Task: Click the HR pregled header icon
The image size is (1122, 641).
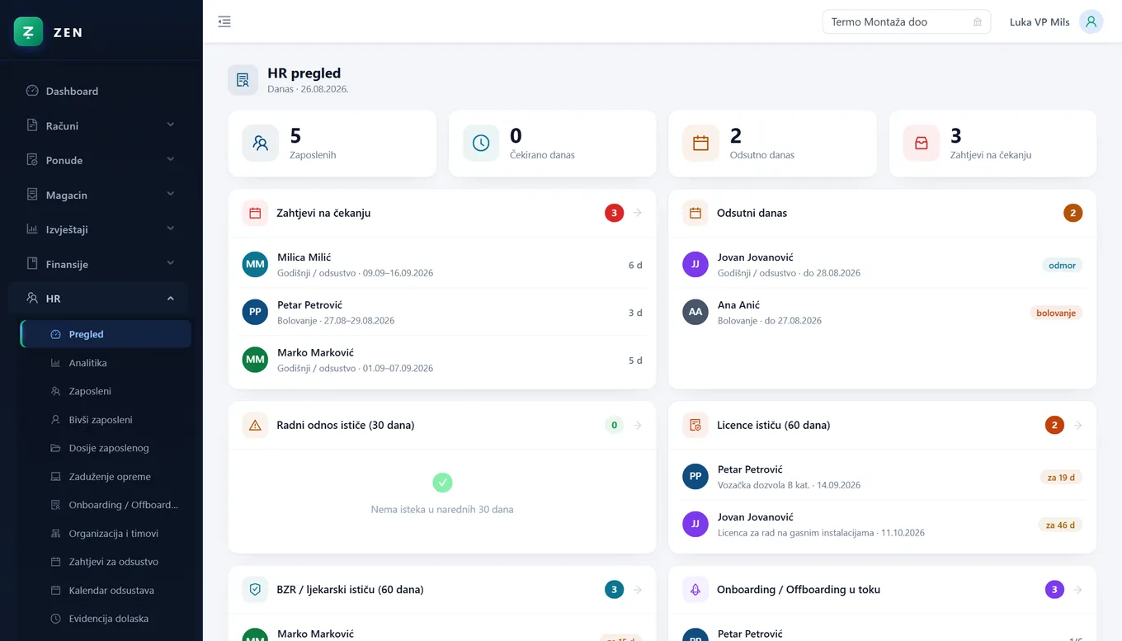Action: point(243,80)
